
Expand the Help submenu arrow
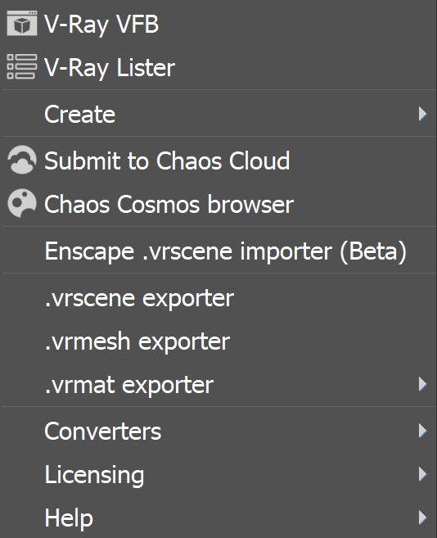(x=422, y=518)
